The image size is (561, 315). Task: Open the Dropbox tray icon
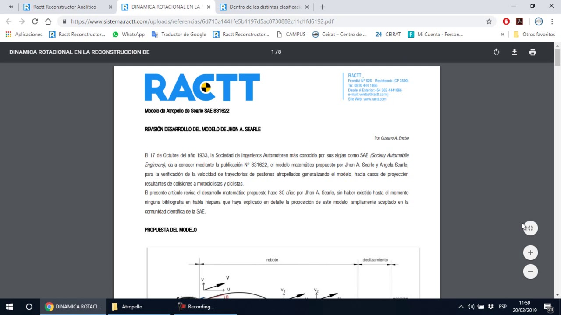click(490, 307)
